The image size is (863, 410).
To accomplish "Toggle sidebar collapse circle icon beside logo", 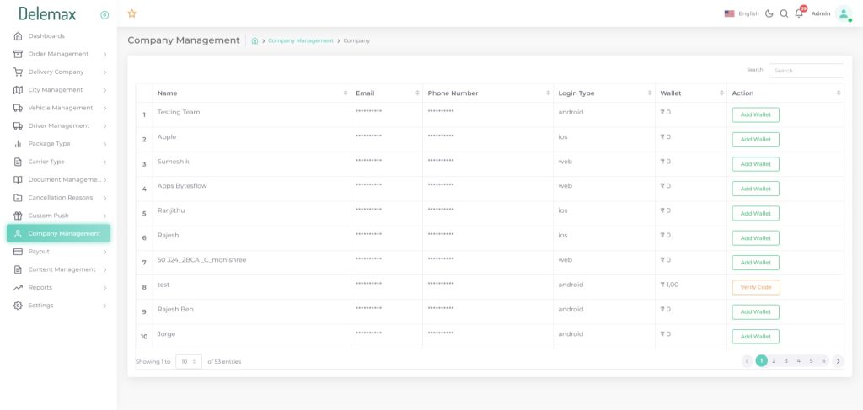I will (105, 15).
